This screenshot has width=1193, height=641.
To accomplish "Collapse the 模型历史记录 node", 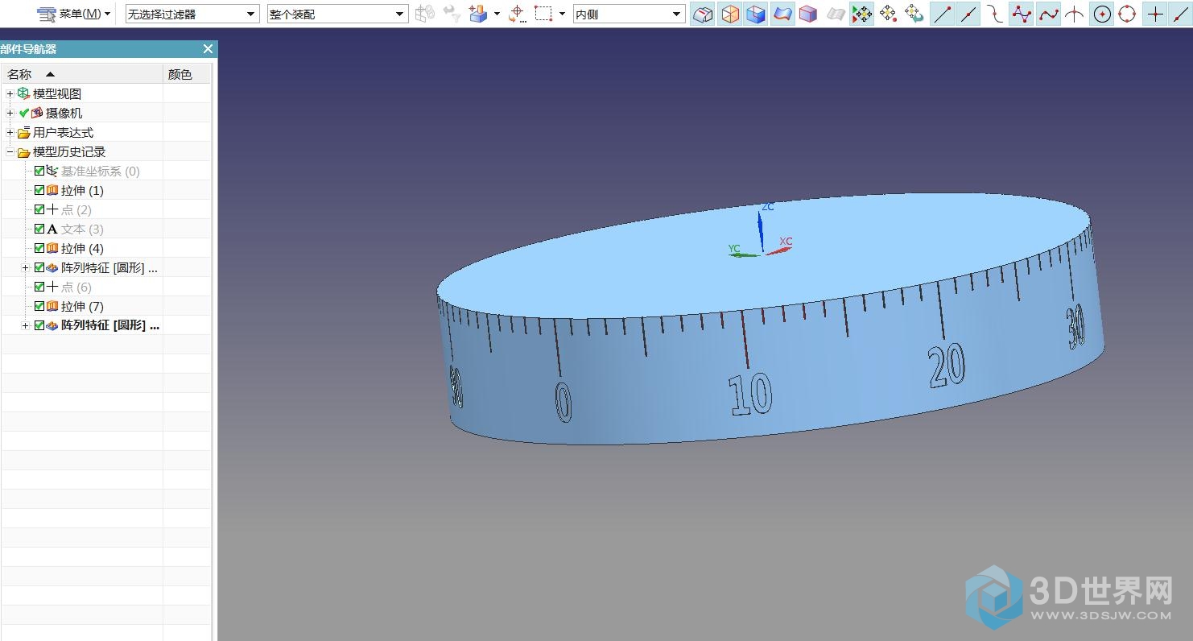I will pos(10,151).
